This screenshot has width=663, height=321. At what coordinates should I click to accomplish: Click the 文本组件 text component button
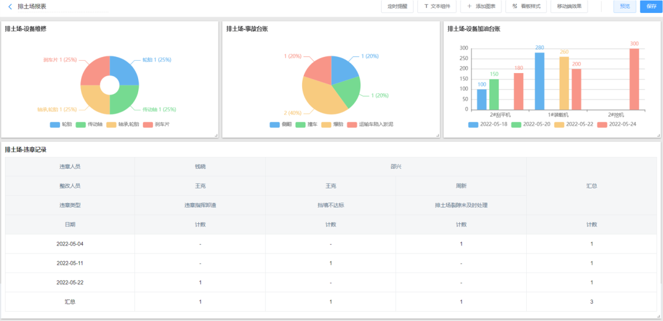(437, 7)
